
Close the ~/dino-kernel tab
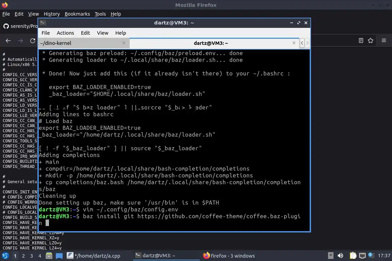124,43
